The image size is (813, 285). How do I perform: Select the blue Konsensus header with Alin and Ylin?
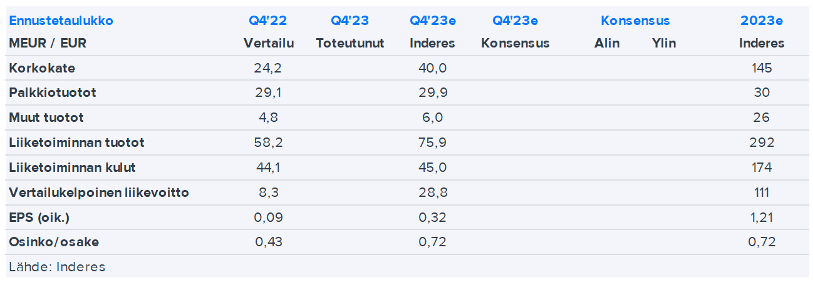pos(635,21)
